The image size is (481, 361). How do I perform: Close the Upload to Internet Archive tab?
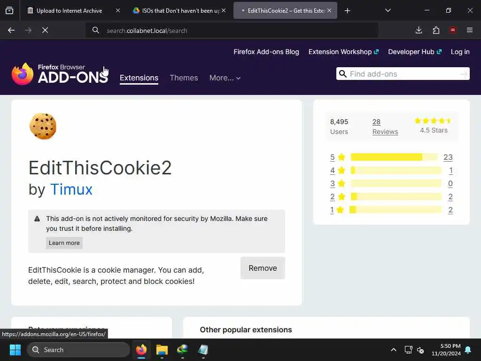coord(118,10)
